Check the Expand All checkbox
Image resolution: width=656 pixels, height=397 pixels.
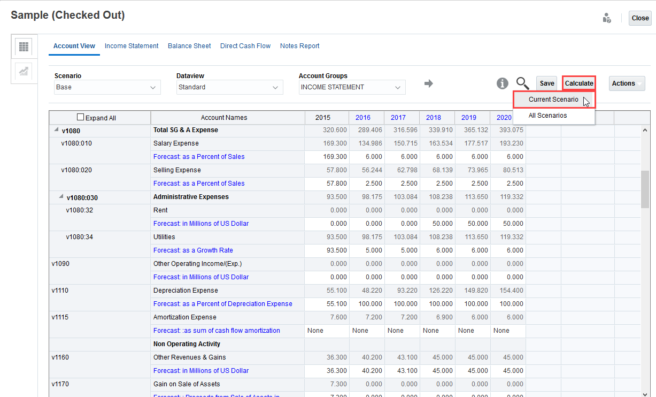pos(80,117)
